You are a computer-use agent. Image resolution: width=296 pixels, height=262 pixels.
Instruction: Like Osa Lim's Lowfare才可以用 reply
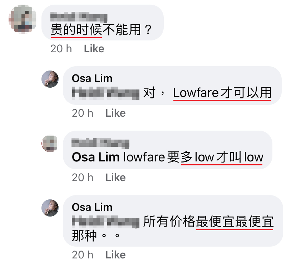115,113
